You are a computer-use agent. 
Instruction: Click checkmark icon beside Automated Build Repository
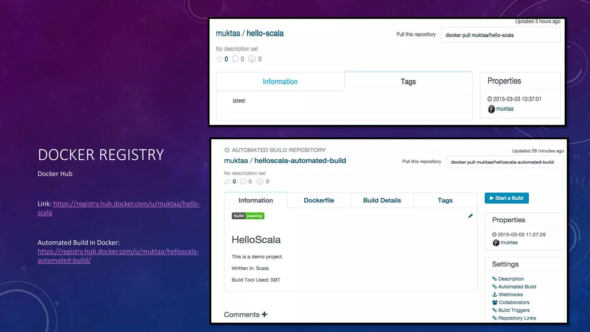pyautogui.click(x=227, y=150)
